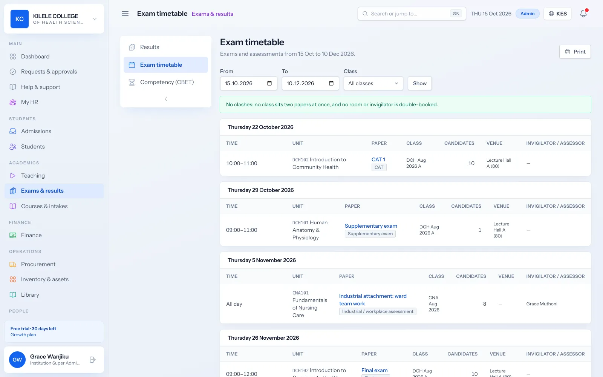
Task: Click the Grace Muthoni invigilator name
Action: point(542,304)
